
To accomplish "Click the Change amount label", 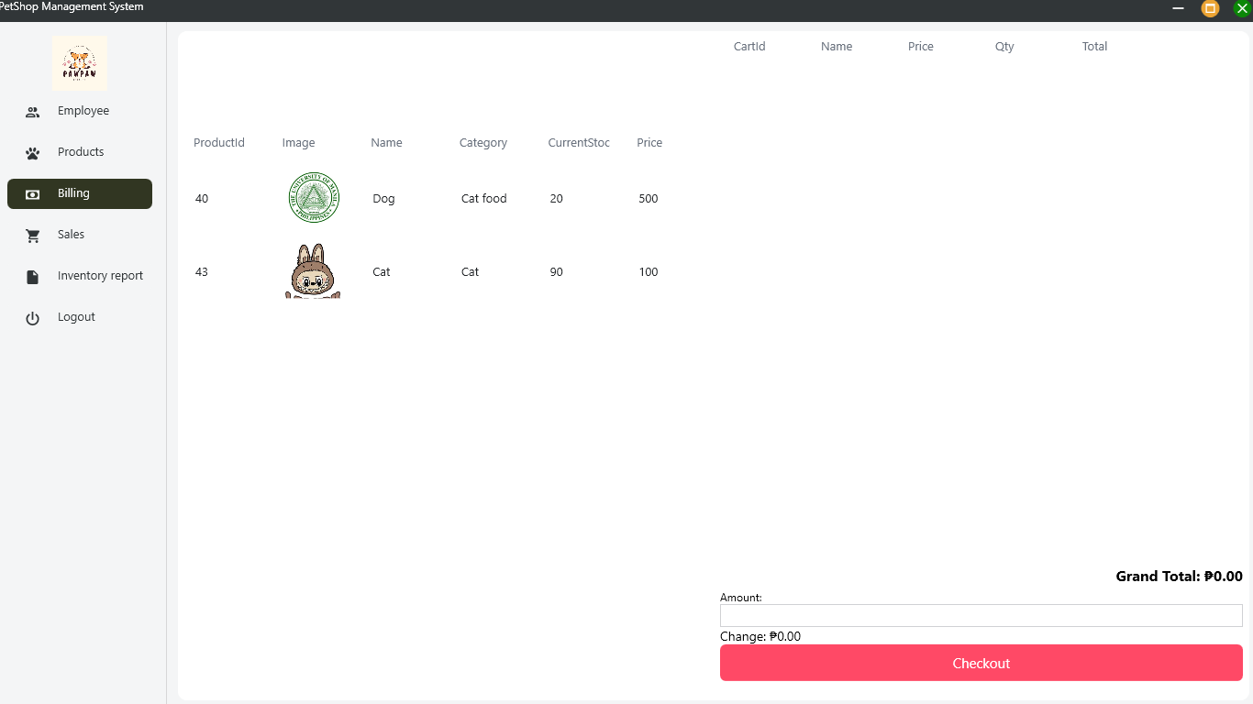I will (x=760, y=636).
